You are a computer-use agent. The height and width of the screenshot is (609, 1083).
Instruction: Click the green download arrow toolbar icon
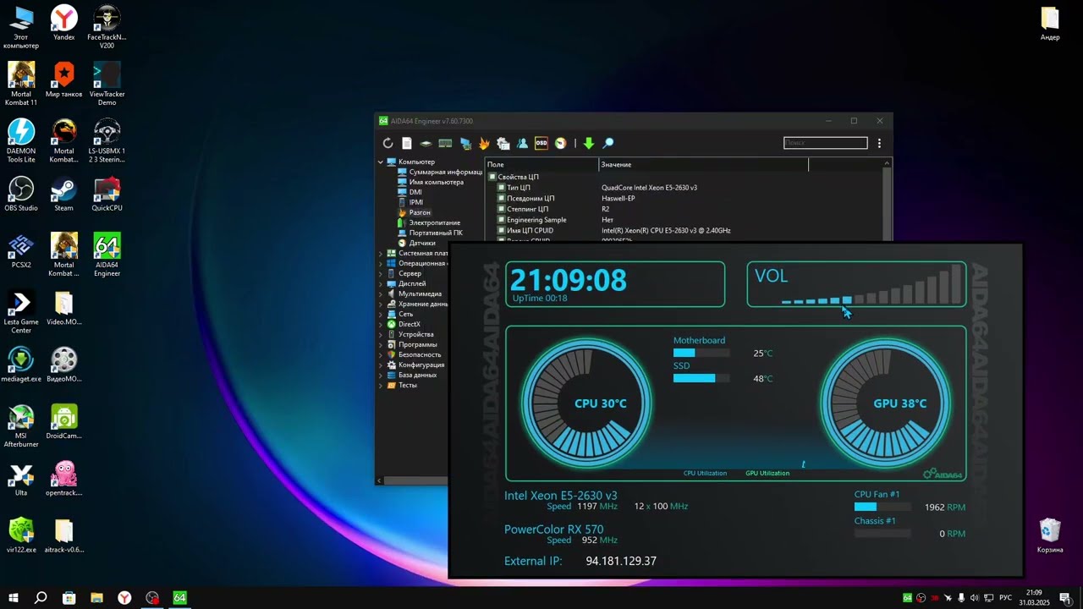[x=589, y=144]
